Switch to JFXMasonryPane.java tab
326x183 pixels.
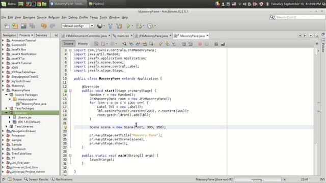(x=153, y=36)
